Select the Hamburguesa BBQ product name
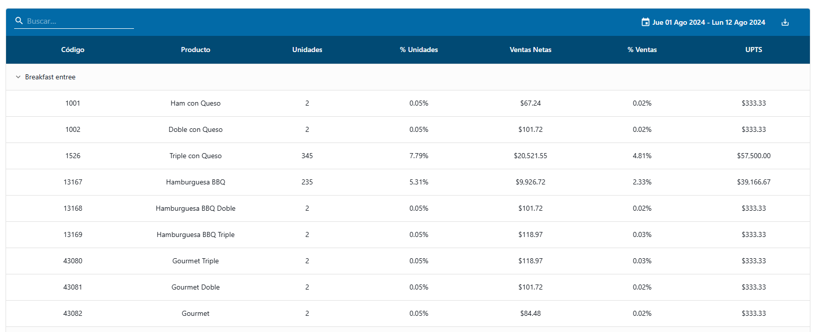 click(x=196, y=182)
